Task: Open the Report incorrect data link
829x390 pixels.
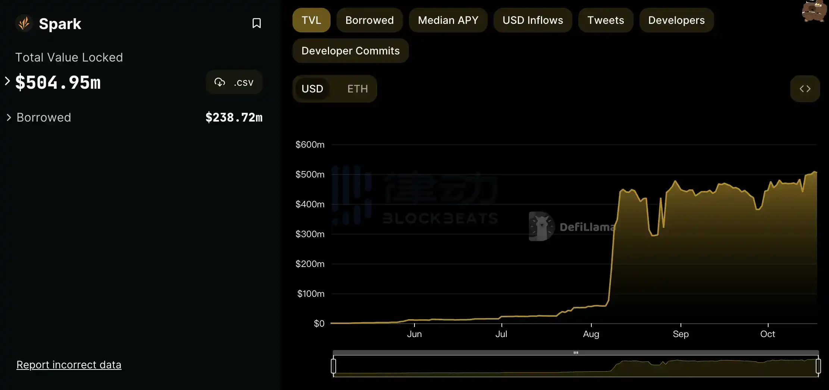Action: [69, 365]
